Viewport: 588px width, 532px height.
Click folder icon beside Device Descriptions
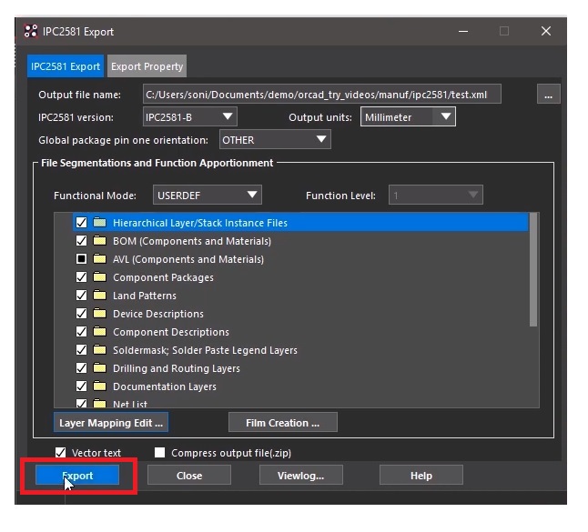coord(100,313)
